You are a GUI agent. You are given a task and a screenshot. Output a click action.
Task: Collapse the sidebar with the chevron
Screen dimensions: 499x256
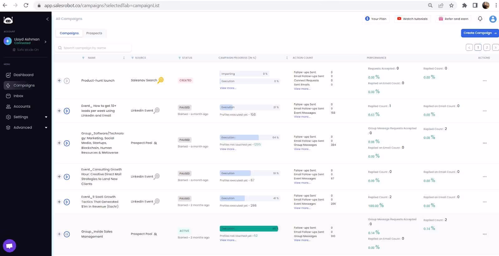coord(47,19)
